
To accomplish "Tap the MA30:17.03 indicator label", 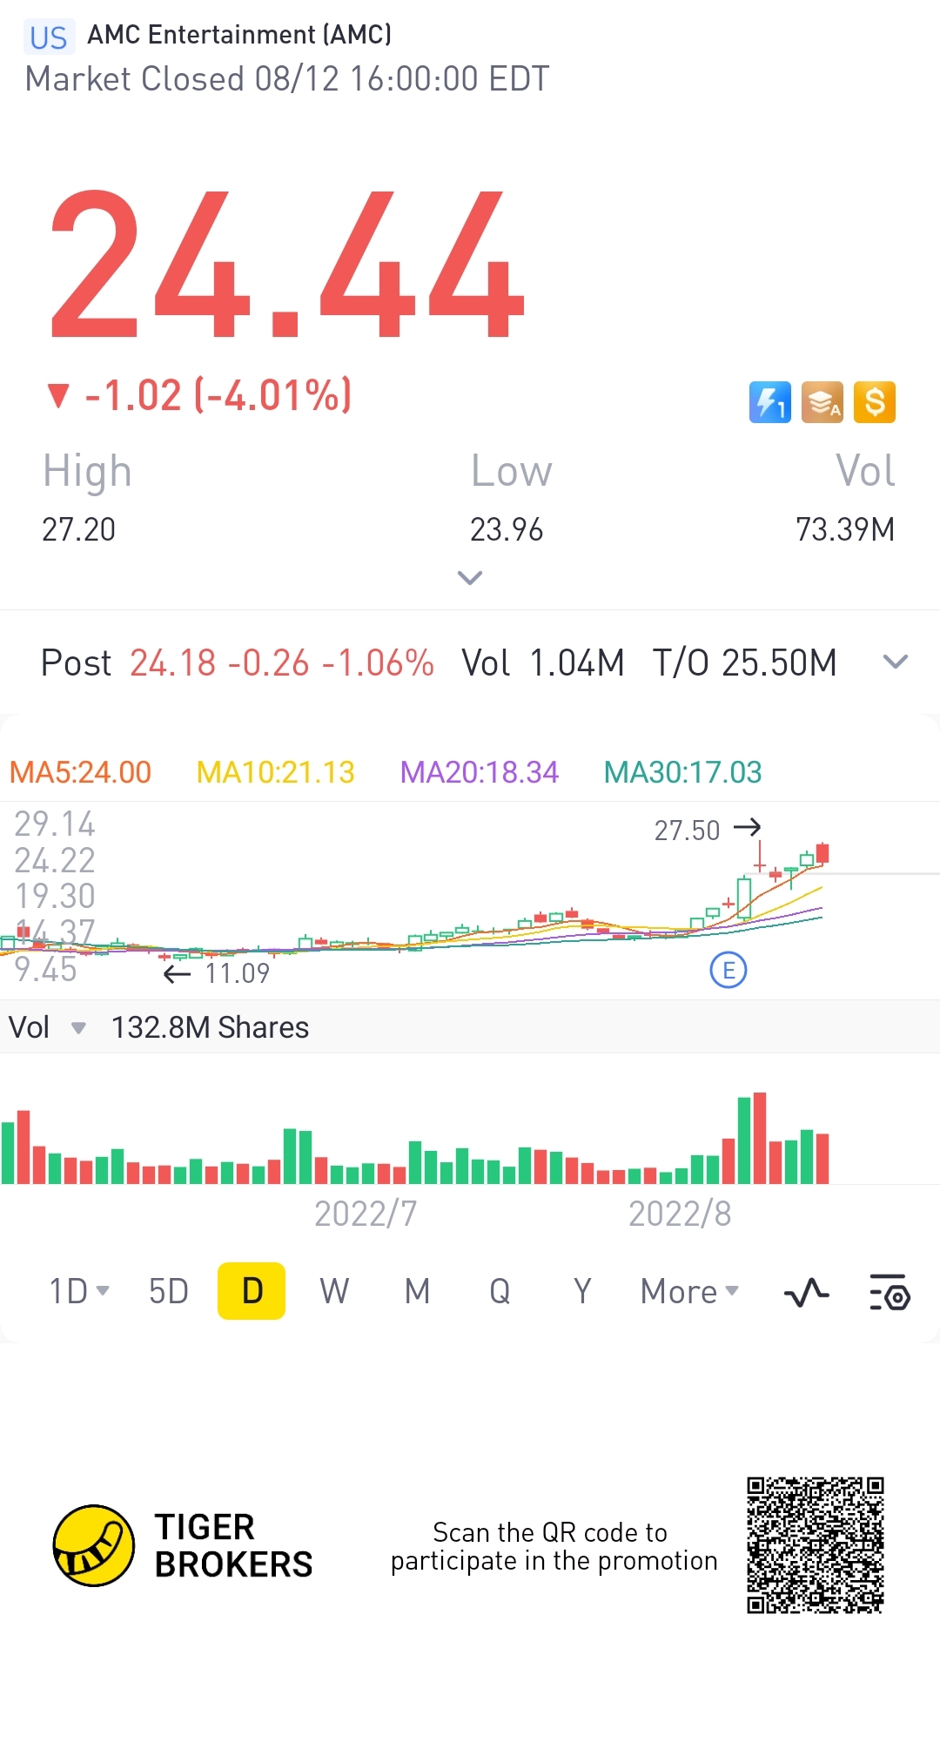I will pyautogui.click(x=683, y=772).
